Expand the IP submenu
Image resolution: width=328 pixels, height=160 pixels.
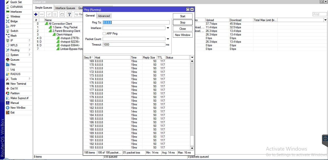point(30,41)
